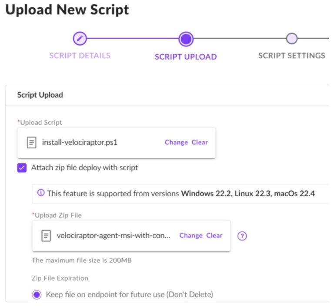
Task: Click the info icon in the version notice
Action: pyautogui.click(x=41, y=193)
